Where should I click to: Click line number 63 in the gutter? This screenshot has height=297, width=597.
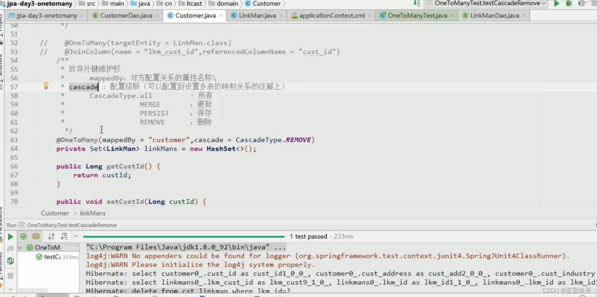14,140
